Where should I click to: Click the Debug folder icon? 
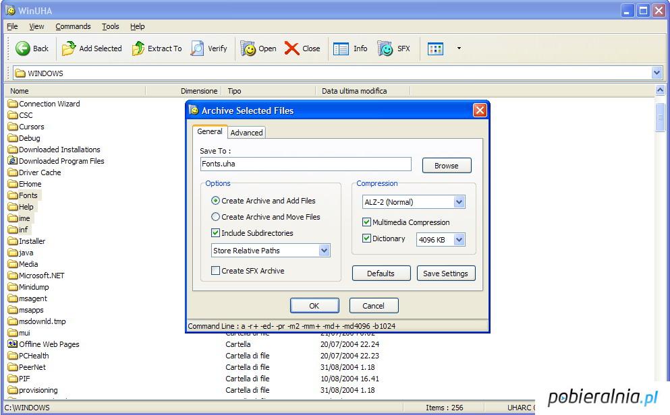pyautogui.click(x=13, y=138)
